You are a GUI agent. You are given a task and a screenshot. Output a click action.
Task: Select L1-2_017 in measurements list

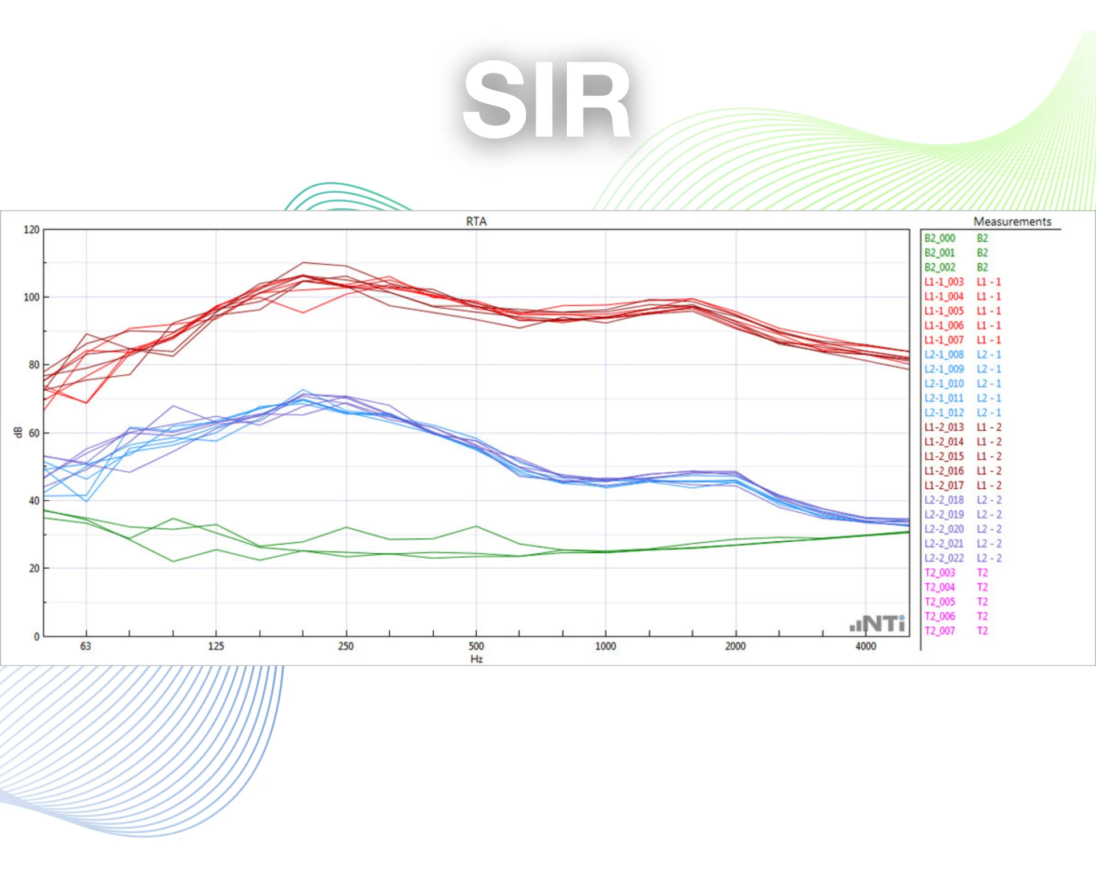[x=944, y=485]
